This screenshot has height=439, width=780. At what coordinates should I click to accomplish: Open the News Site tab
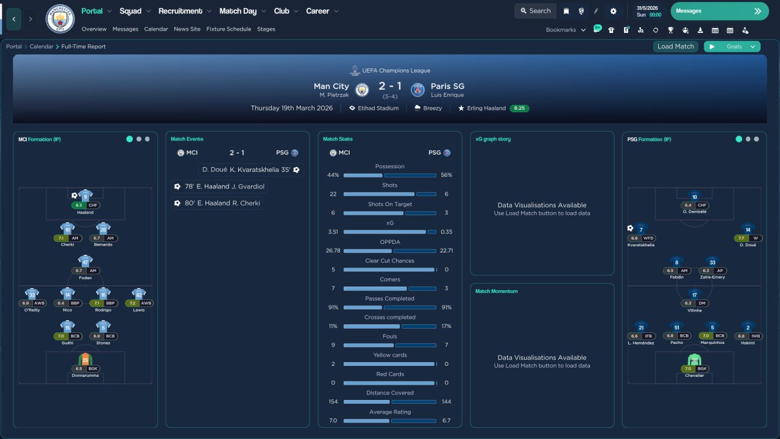point(187,29)
